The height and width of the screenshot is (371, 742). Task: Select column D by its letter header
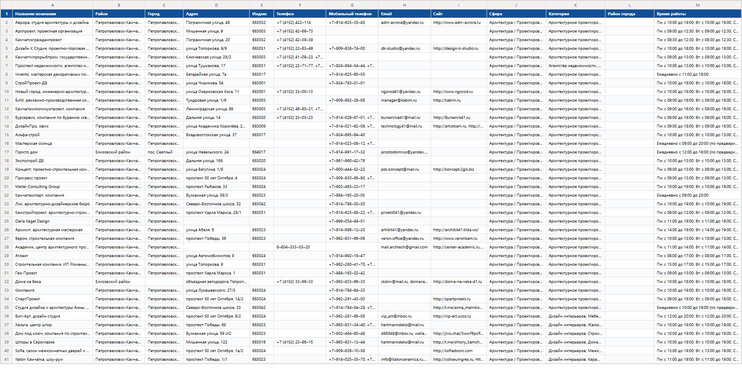pyautogui.click(x=216, y=5)
